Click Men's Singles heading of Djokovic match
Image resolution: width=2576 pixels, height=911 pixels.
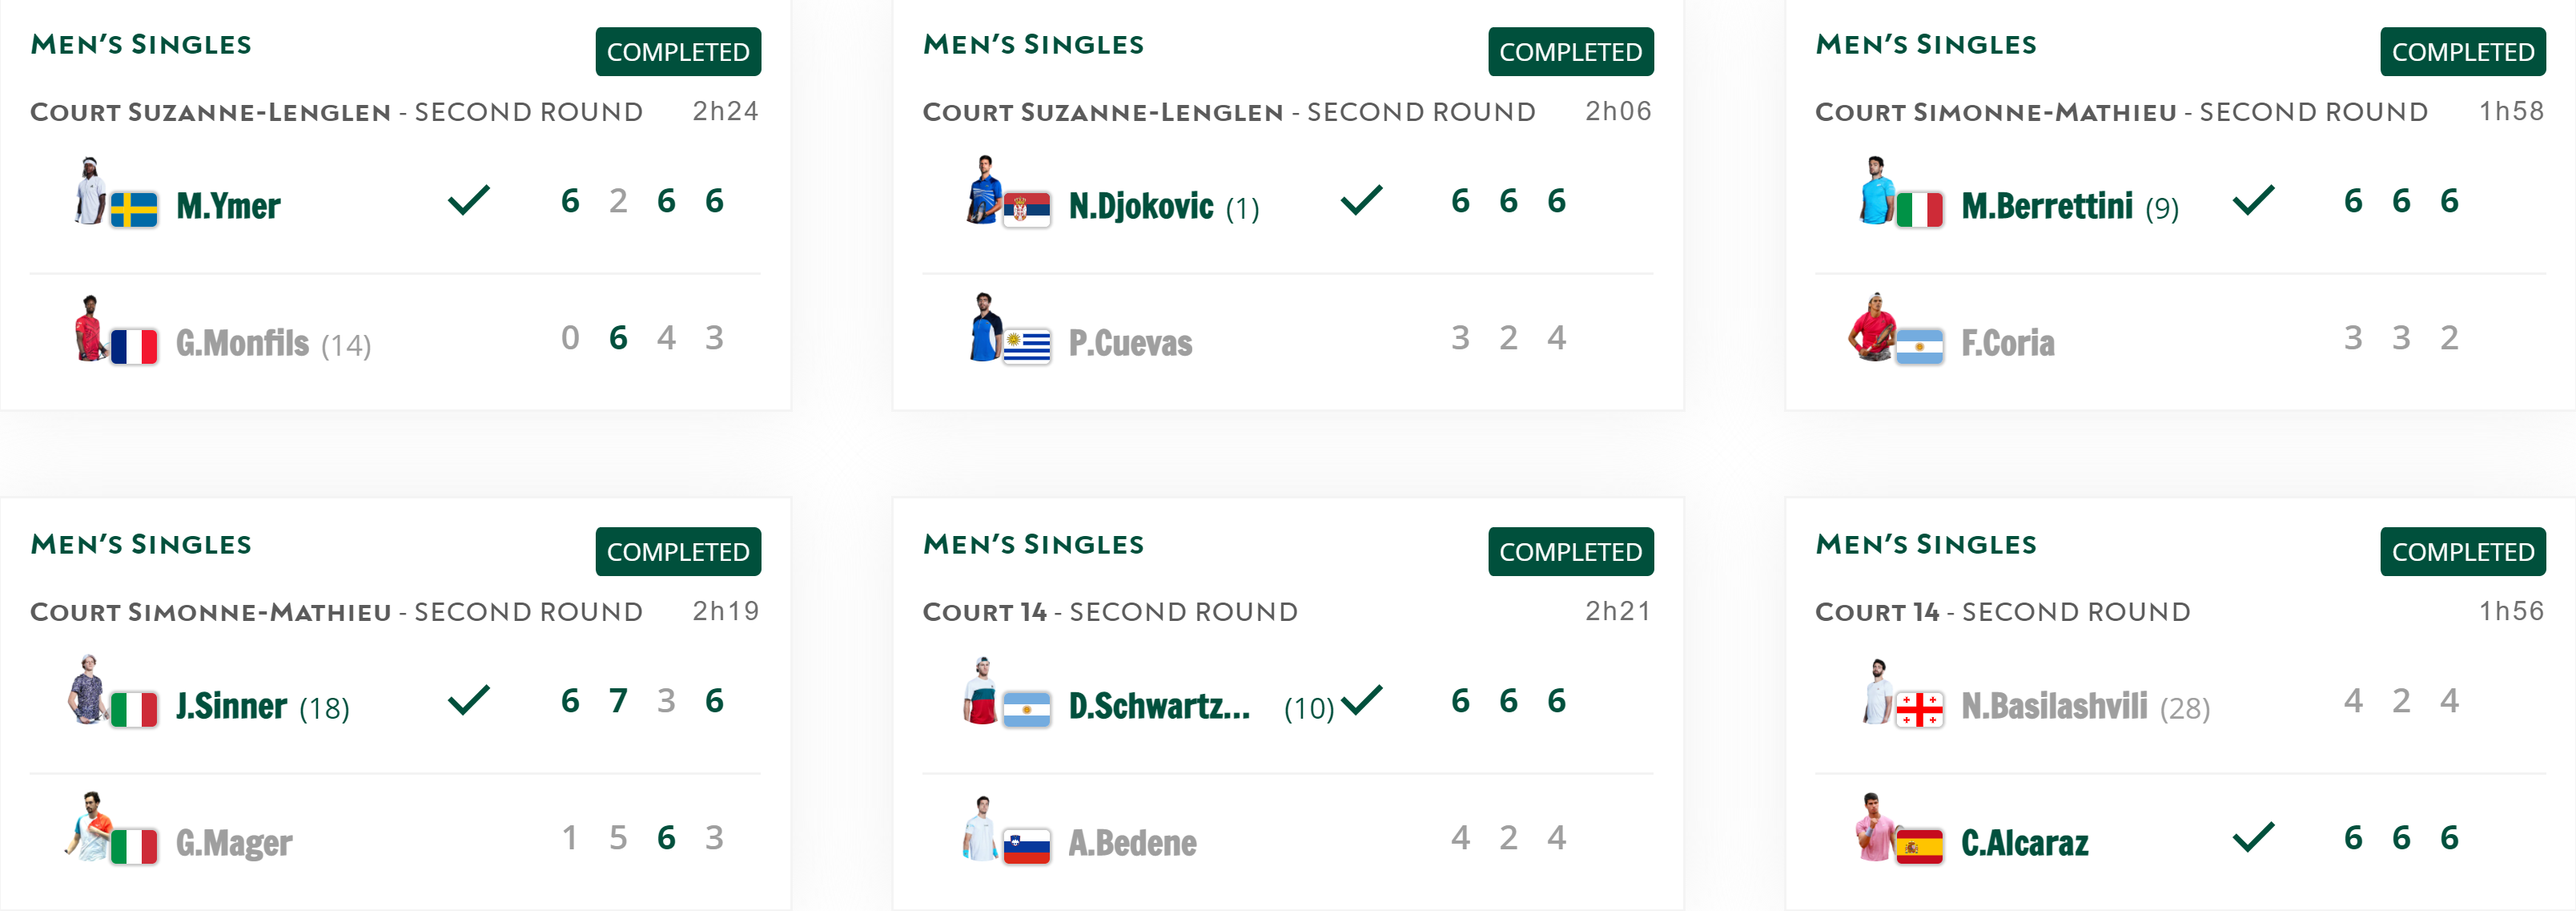[x=1033, y=45]
